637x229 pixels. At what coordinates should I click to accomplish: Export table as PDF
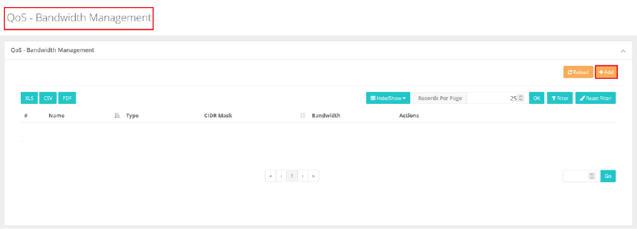(67, 98)
